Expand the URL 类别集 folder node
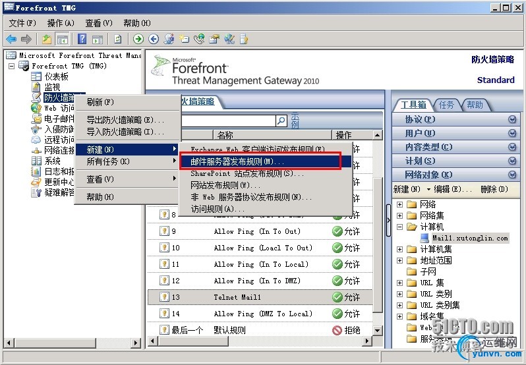 click(399, 305)
